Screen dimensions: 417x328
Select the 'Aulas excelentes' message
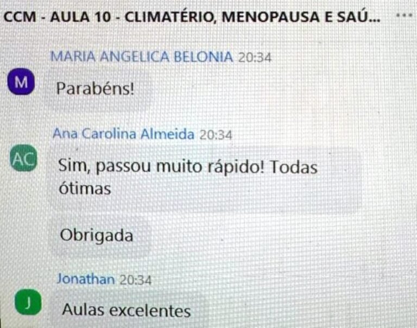[127, 310]
